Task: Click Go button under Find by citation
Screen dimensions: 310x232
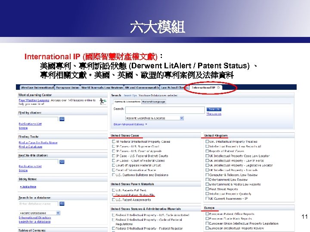Action: [62, 119]
